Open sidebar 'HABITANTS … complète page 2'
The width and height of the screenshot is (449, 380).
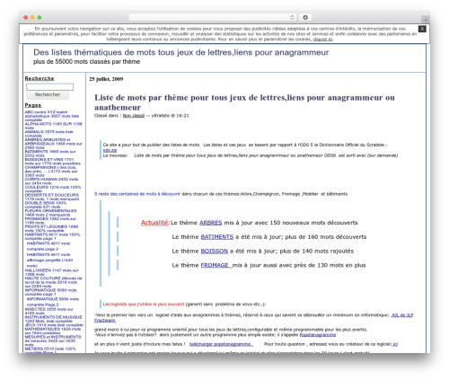click(x=48, y=246)
